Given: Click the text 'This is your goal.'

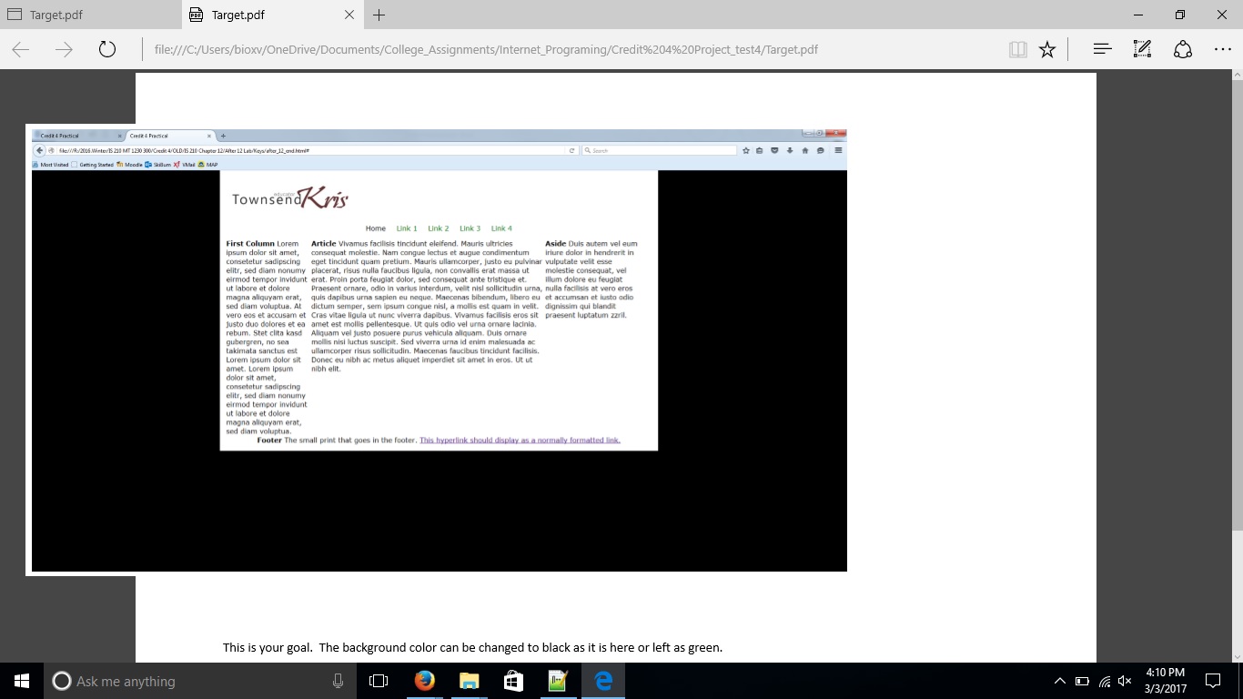Looking at the screenshot, I should coord(268,648).
